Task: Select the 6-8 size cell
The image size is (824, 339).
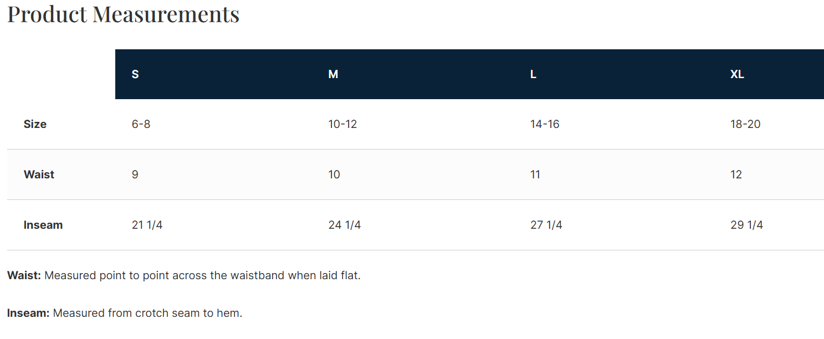Action: [x=141, y=124]
